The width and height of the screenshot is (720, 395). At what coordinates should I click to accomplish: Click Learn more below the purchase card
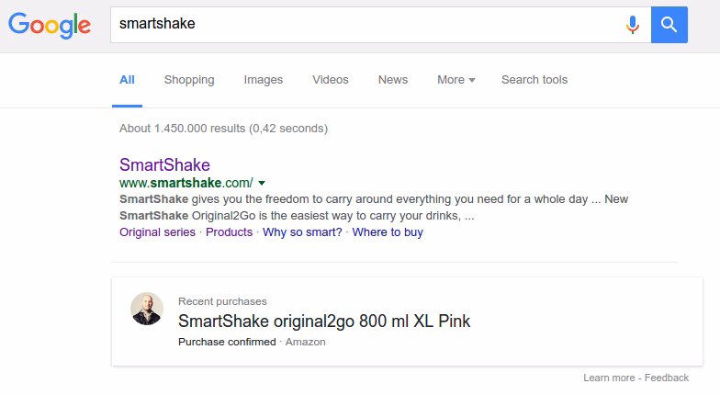609,378
